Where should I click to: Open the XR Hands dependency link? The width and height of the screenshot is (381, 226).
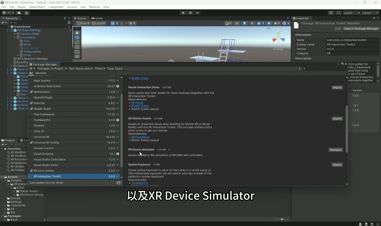(137, 103)
